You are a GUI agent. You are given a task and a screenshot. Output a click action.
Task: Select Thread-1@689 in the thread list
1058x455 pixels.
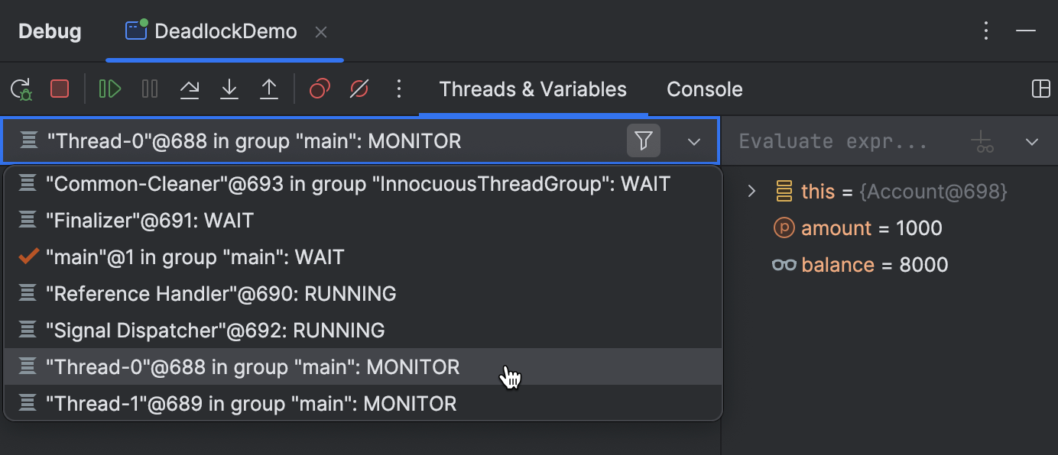tap(363, 403)
